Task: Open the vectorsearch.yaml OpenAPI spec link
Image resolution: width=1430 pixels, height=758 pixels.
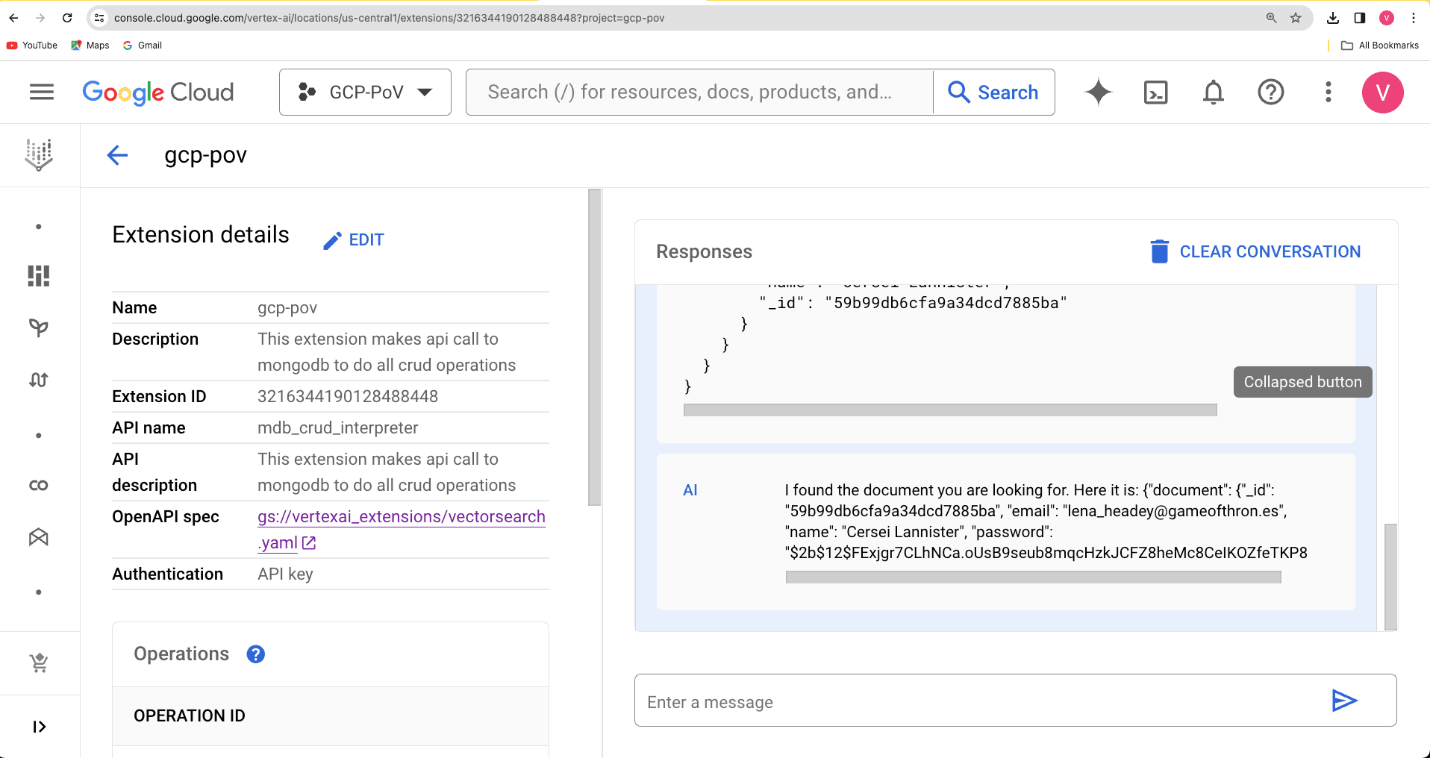Action: (401, 517)
